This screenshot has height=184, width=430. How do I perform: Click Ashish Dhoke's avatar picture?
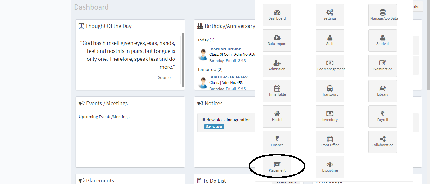click(x=202, y=54)
